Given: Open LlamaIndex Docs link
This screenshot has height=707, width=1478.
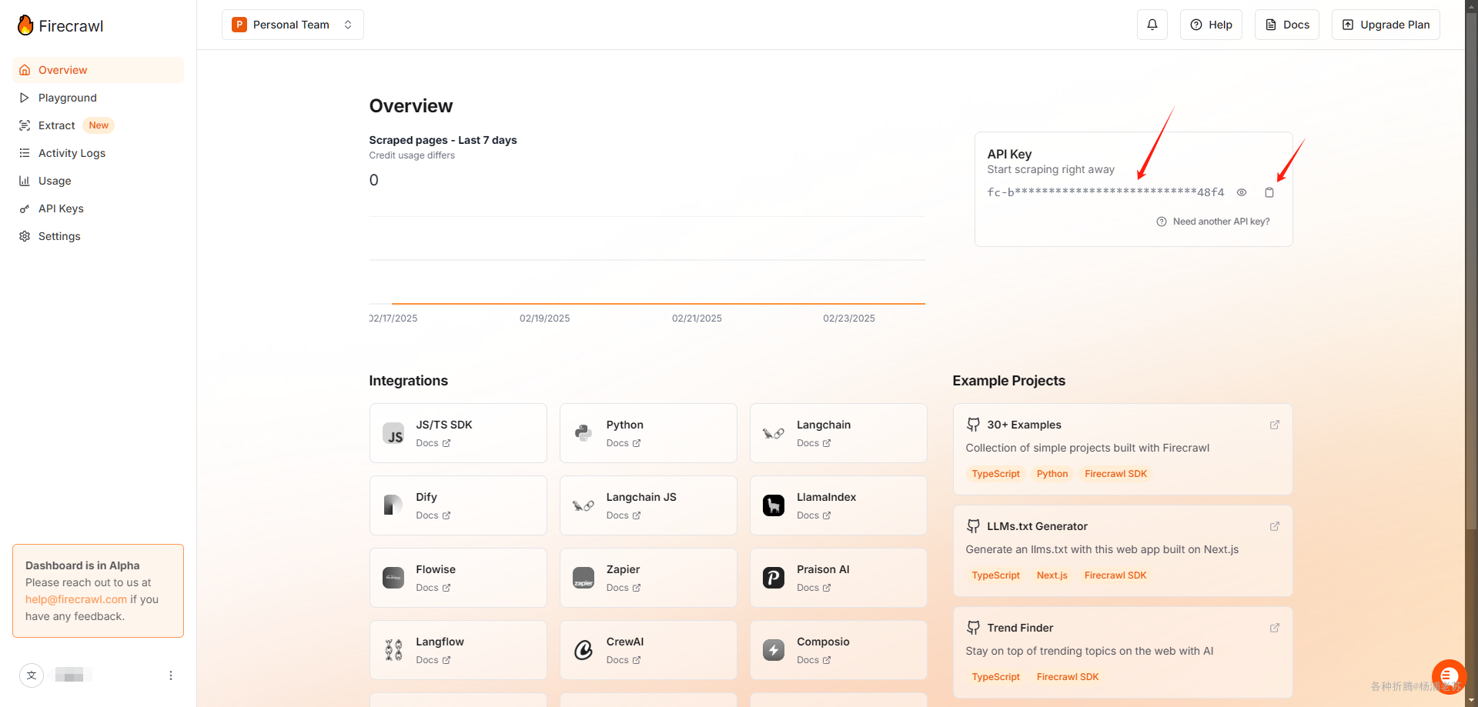Looking at the screenshot, I should click(x=814, y=515).
